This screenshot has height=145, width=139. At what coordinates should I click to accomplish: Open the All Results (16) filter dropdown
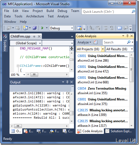(x=132, y=49)
